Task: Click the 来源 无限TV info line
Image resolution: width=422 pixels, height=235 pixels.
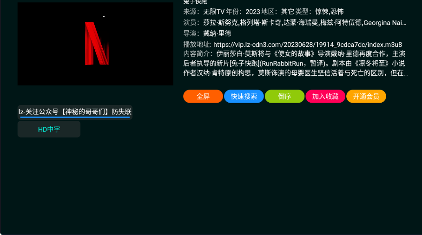Action: coord(264,12)
